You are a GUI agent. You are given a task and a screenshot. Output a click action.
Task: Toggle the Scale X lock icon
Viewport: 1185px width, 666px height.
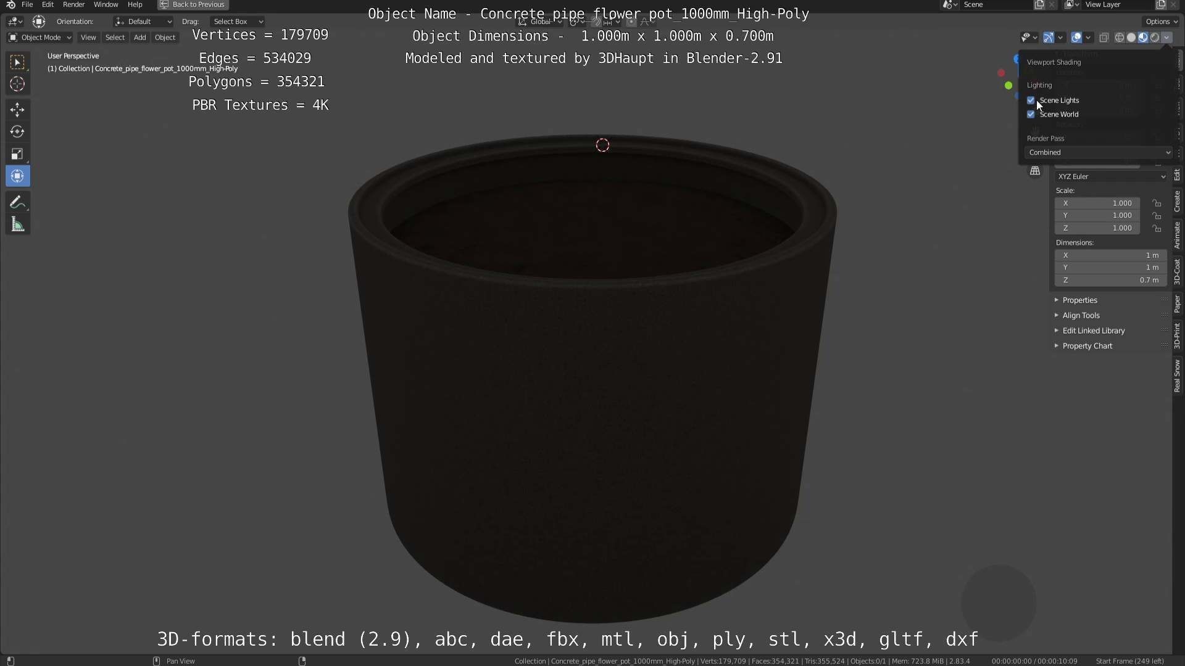(1157, 203)
